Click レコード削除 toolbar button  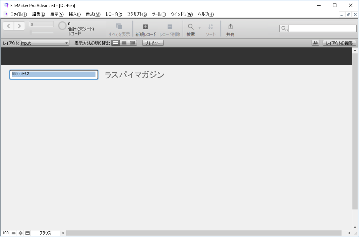pos(170,29)
